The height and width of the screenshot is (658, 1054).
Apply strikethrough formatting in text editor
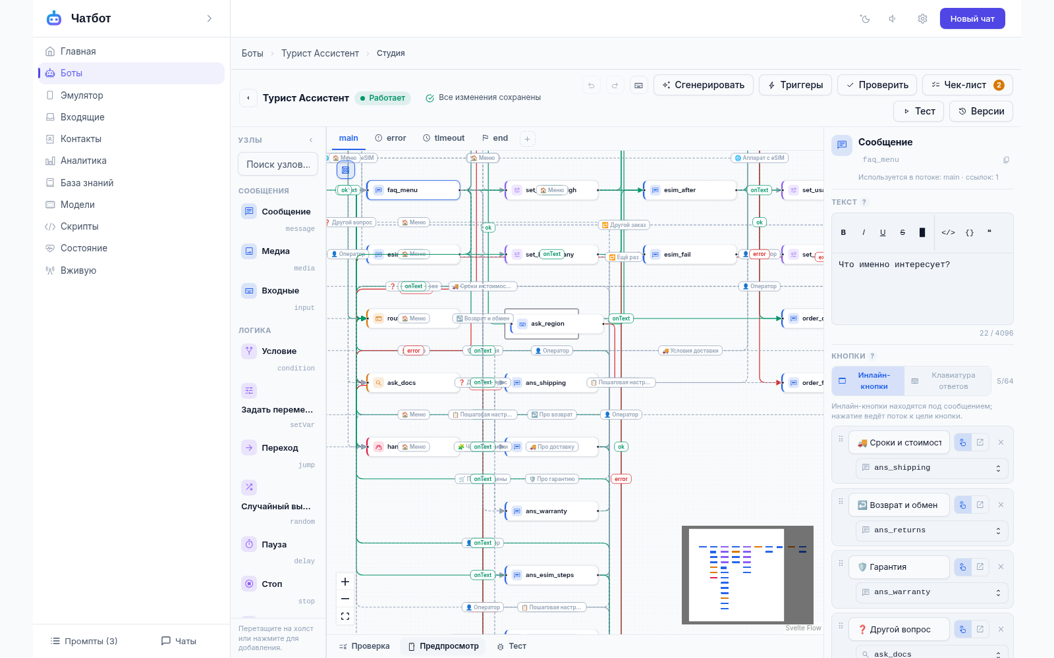coord(902,232)
